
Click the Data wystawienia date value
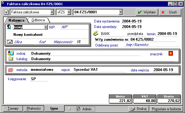(x=132, y=21)
